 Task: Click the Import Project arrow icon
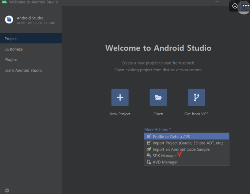point(149,143)
